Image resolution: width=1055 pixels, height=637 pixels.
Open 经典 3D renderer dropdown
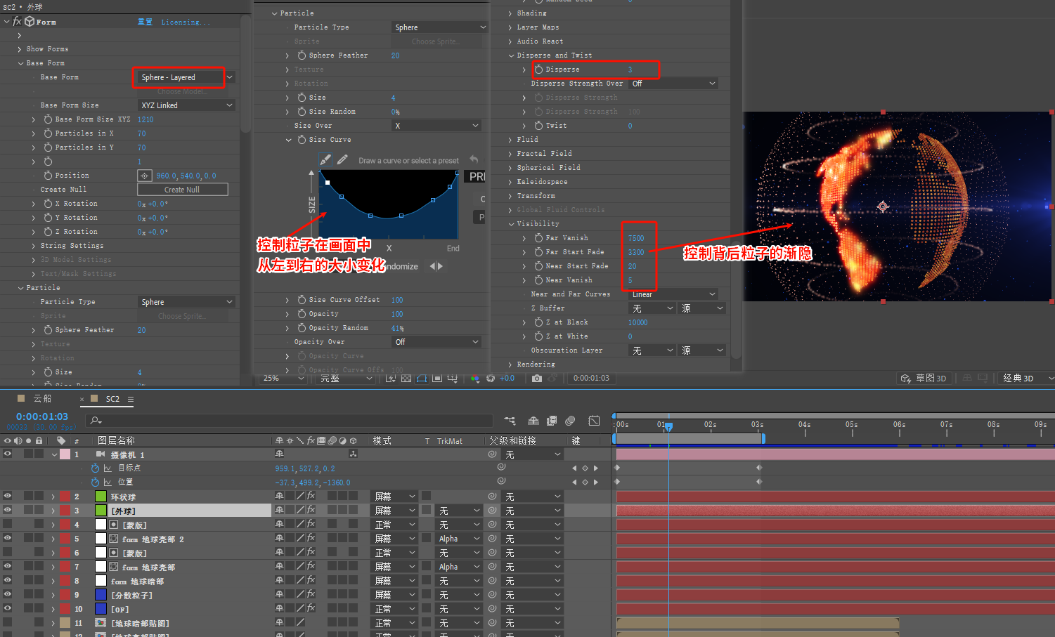coord(1026,379)
